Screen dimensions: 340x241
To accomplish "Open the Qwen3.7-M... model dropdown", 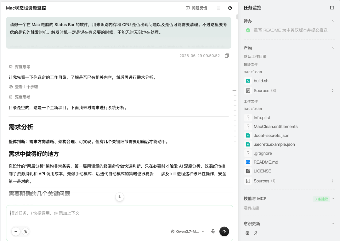I will point(187,232).
